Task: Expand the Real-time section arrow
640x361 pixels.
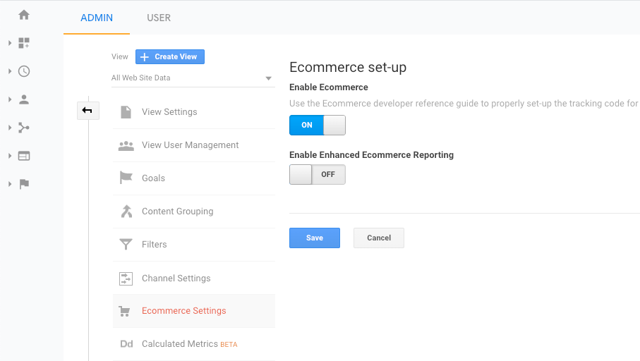Action: 10,71
